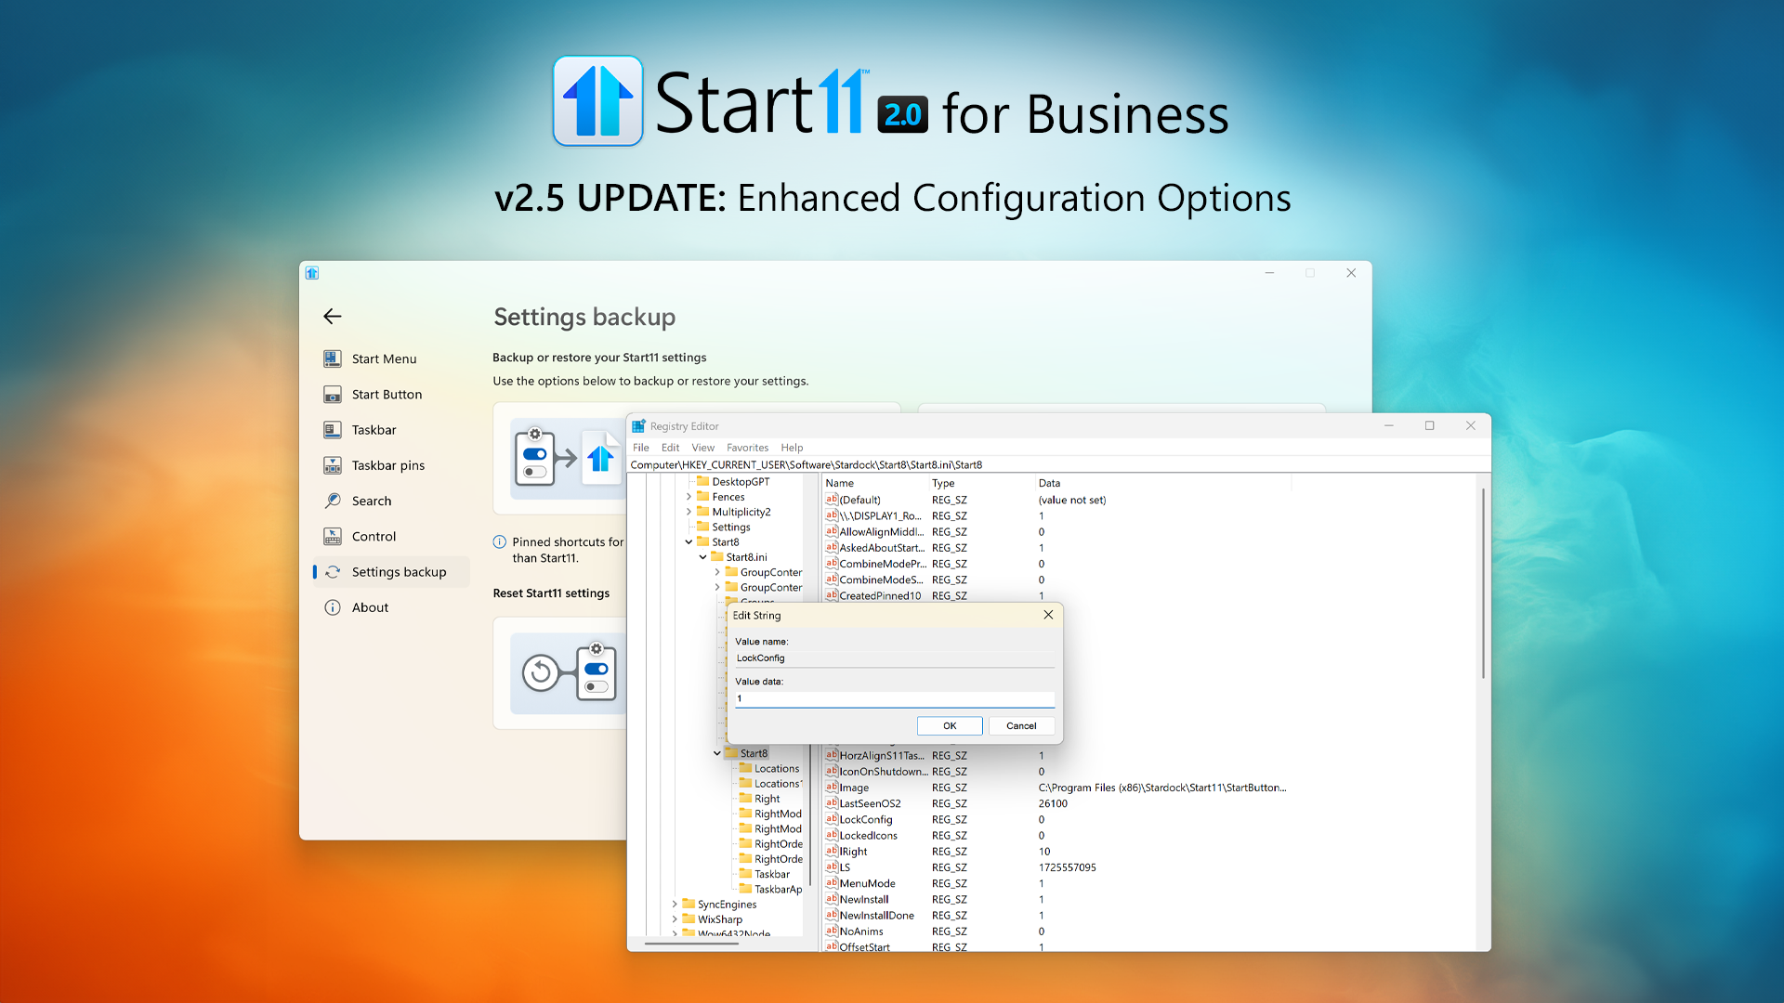Expand the WixSharp registry key
This screenshot has width=1784, height=1003.
pyautogui.click(x=675, y=919)
